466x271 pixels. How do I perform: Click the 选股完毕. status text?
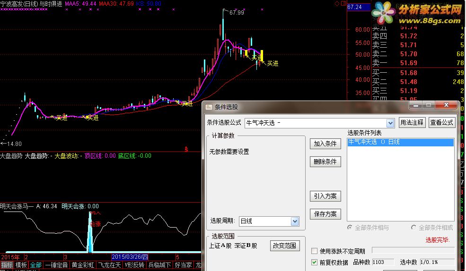pos(438,240)
